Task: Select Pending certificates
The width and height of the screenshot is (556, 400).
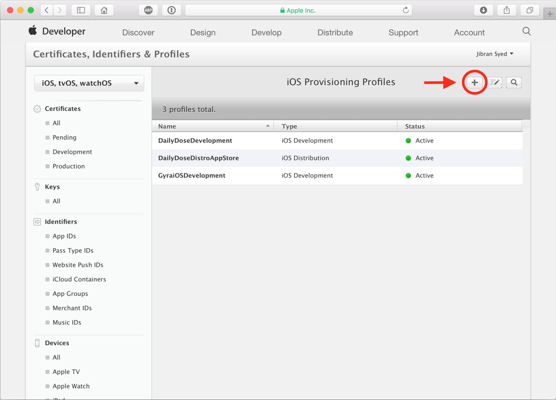Action: [64, 137]
